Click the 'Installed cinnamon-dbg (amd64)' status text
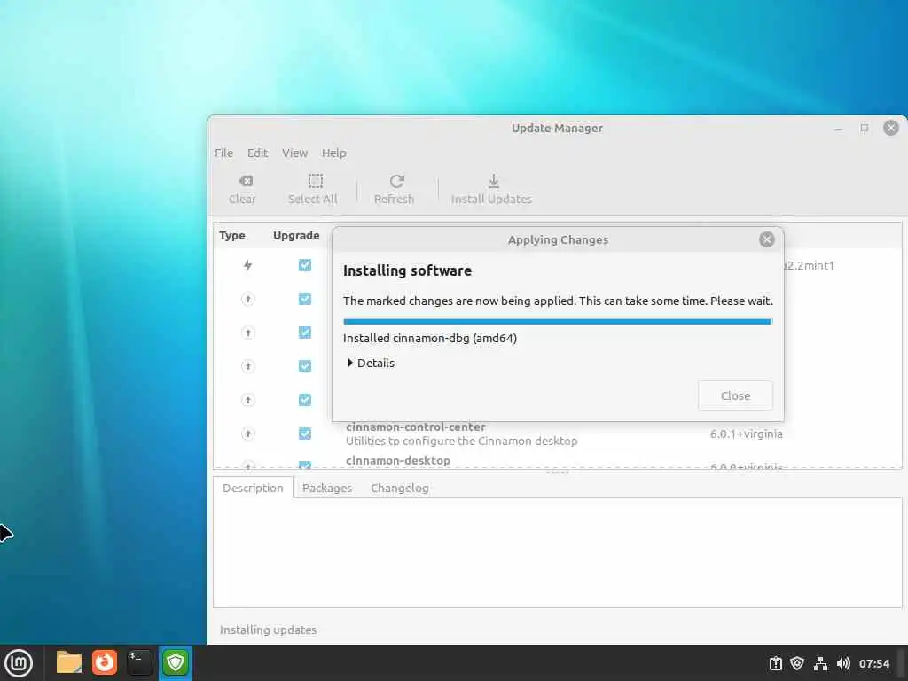The height and width of the screenshot is (681, 908). click(x=430, y=338)
